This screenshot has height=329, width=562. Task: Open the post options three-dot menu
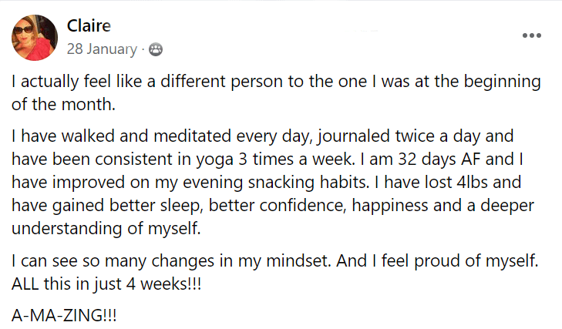point(531,35)
